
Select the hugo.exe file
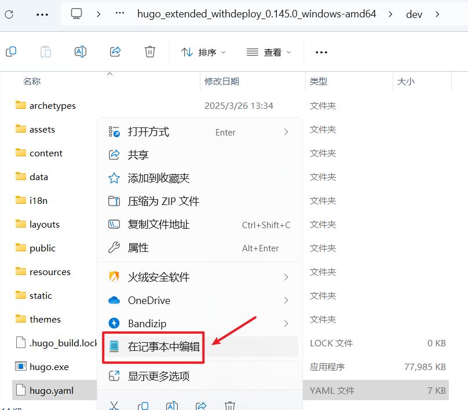click(x=49, y=367)
